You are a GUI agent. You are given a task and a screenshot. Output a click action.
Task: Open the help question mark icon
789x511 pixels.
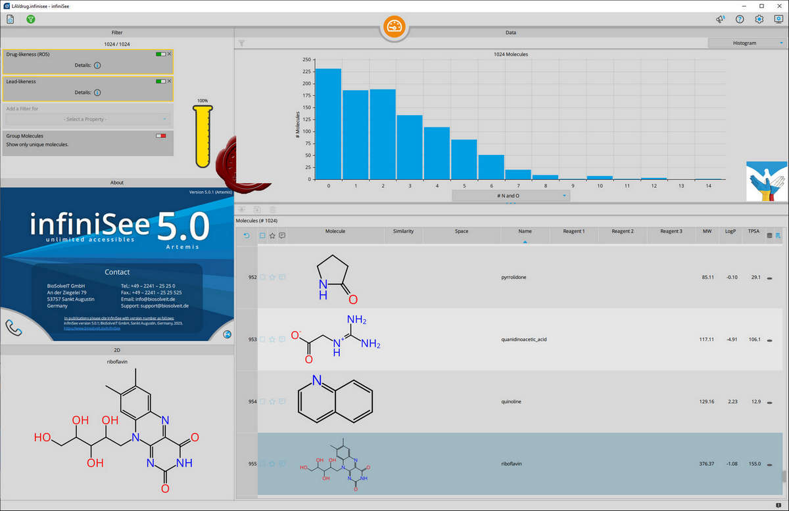pyautogui.click(x=740, y=19)
